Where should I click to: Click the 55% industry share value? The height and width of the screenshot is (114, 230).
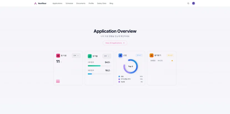(x=141, y=77)
